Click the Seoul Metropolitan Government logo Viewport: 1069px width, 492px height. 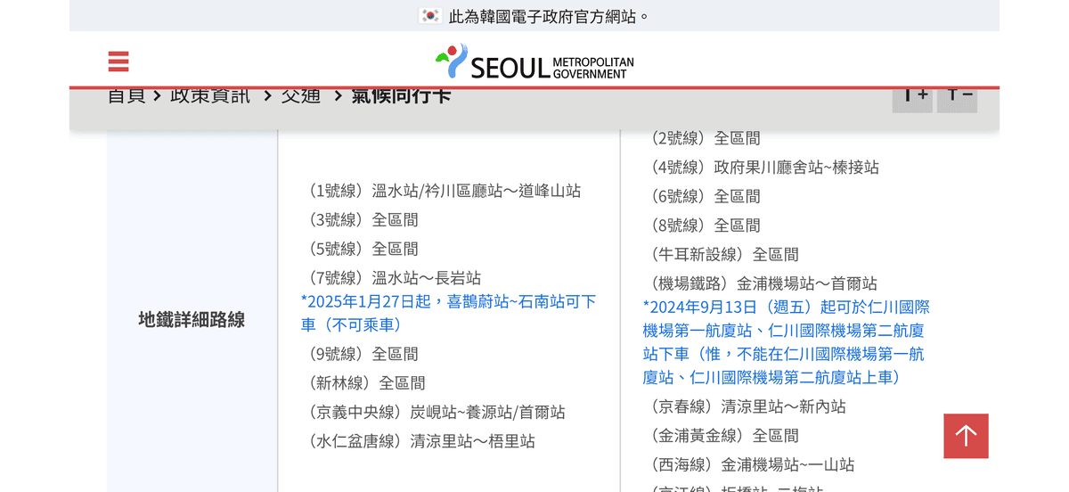pos(534,62)
